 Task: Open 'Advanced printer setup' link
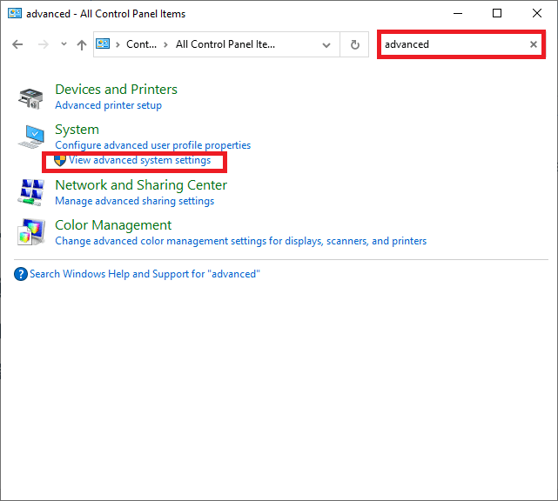tap(108, 105)
